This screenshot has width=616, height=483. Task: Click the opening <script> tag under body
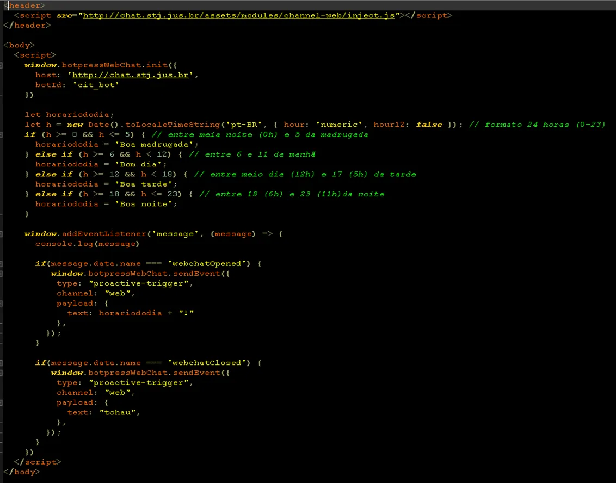point(35,55)
